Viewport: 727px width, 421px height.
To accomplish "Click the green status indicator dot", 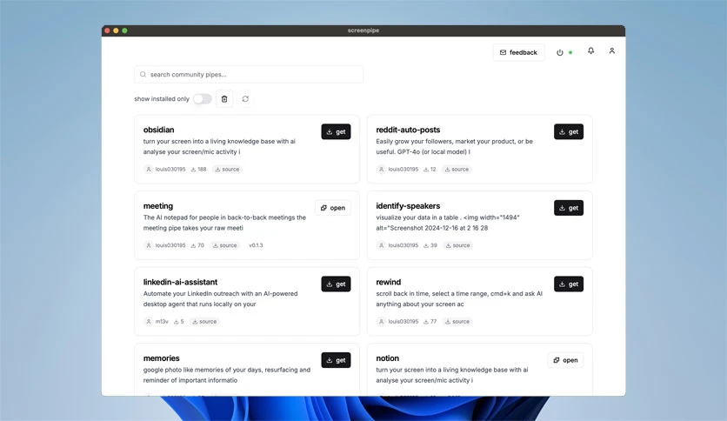I will (570, 52).
